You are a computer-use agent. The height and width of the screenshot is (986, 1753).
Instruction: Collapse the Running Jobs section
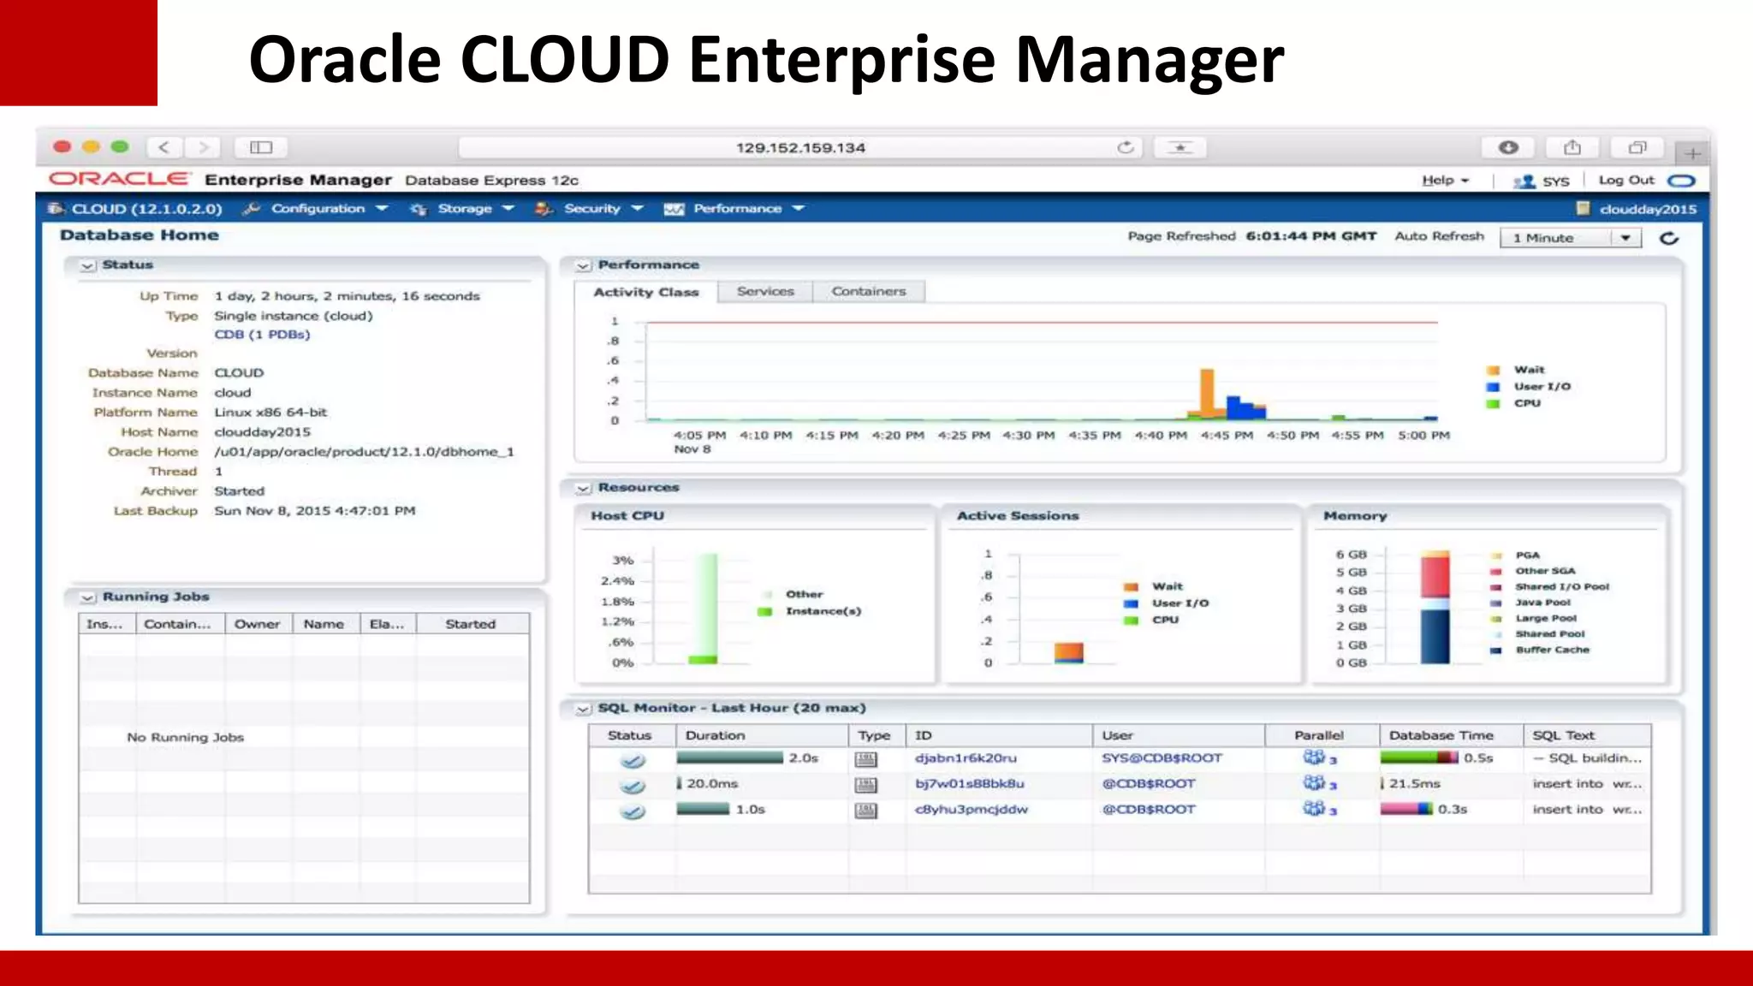tap(87, 598)
